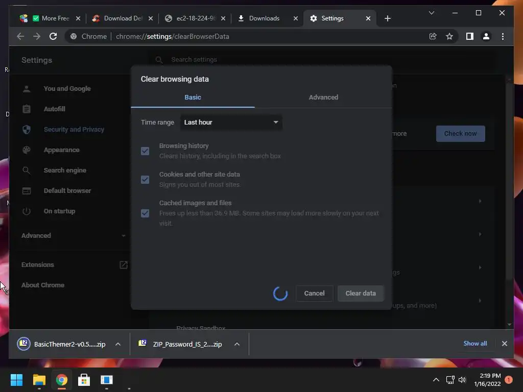Open ZIP_Password_IS_2 zip download

[x=180, y=344]
